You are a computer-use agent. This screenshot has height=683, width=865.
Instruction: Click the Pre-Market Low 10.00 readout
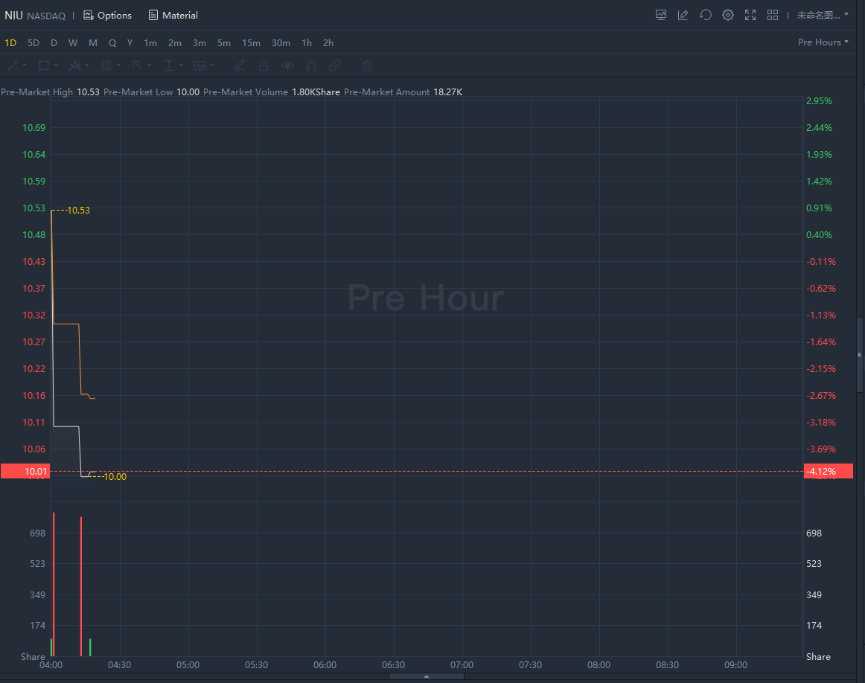pos(152,92)
